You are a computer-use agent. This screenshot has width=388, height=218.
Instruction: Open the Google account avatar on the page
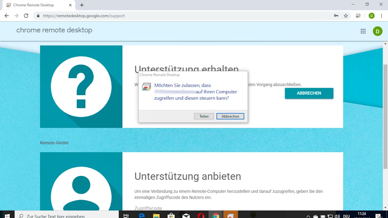pyautogui.click(x=378, y=31)
